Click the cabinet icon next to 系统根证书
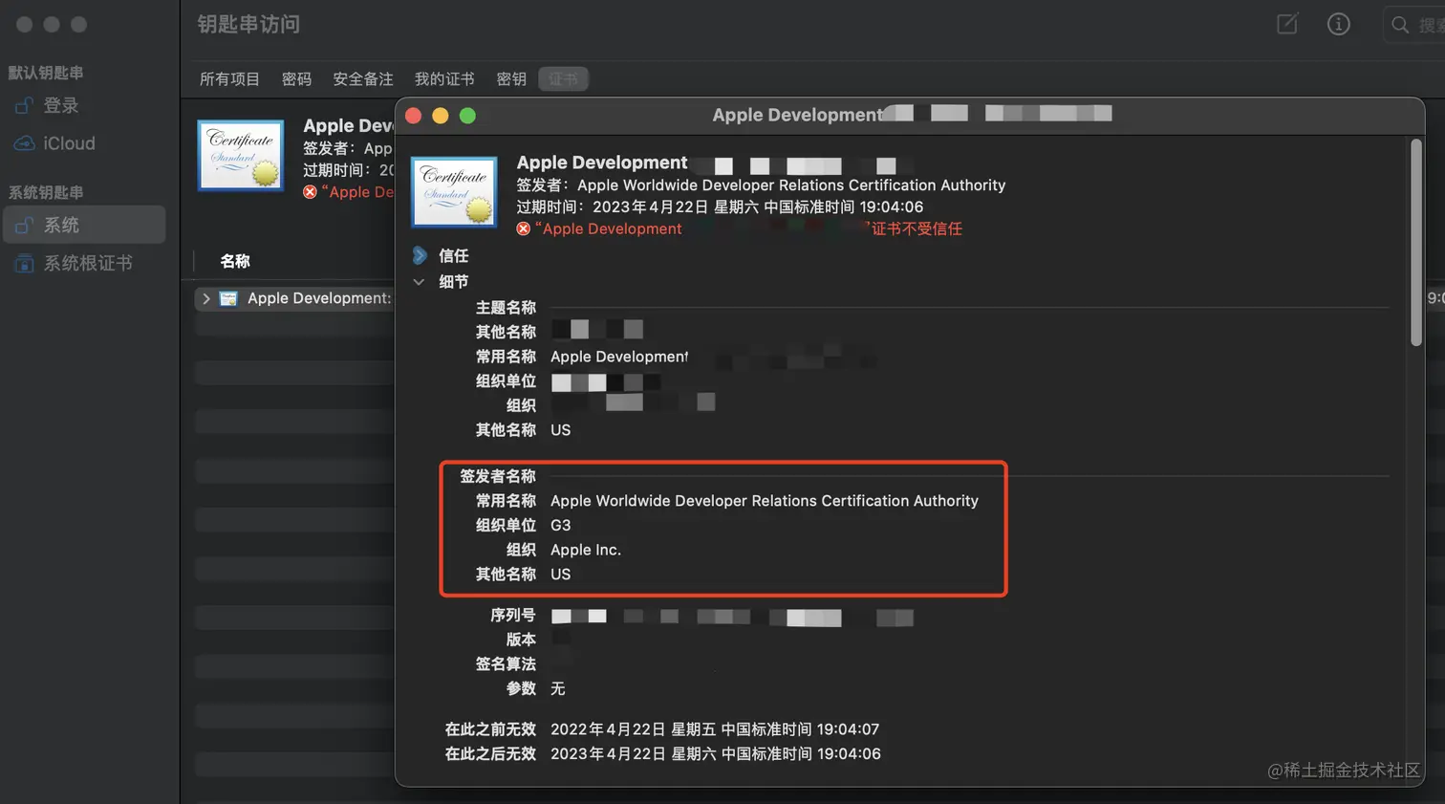1445x804 pixels. tap(24, 263)
